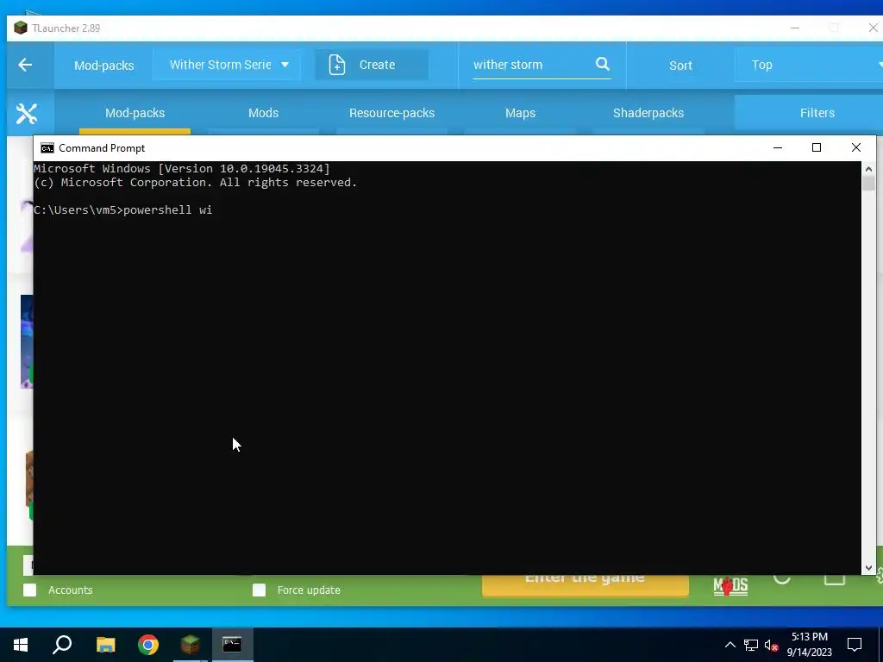Image resolution: width=883 pixels, height=662 pixels.
Task: Show hidden system tray icons
Action: coord(730,645)
